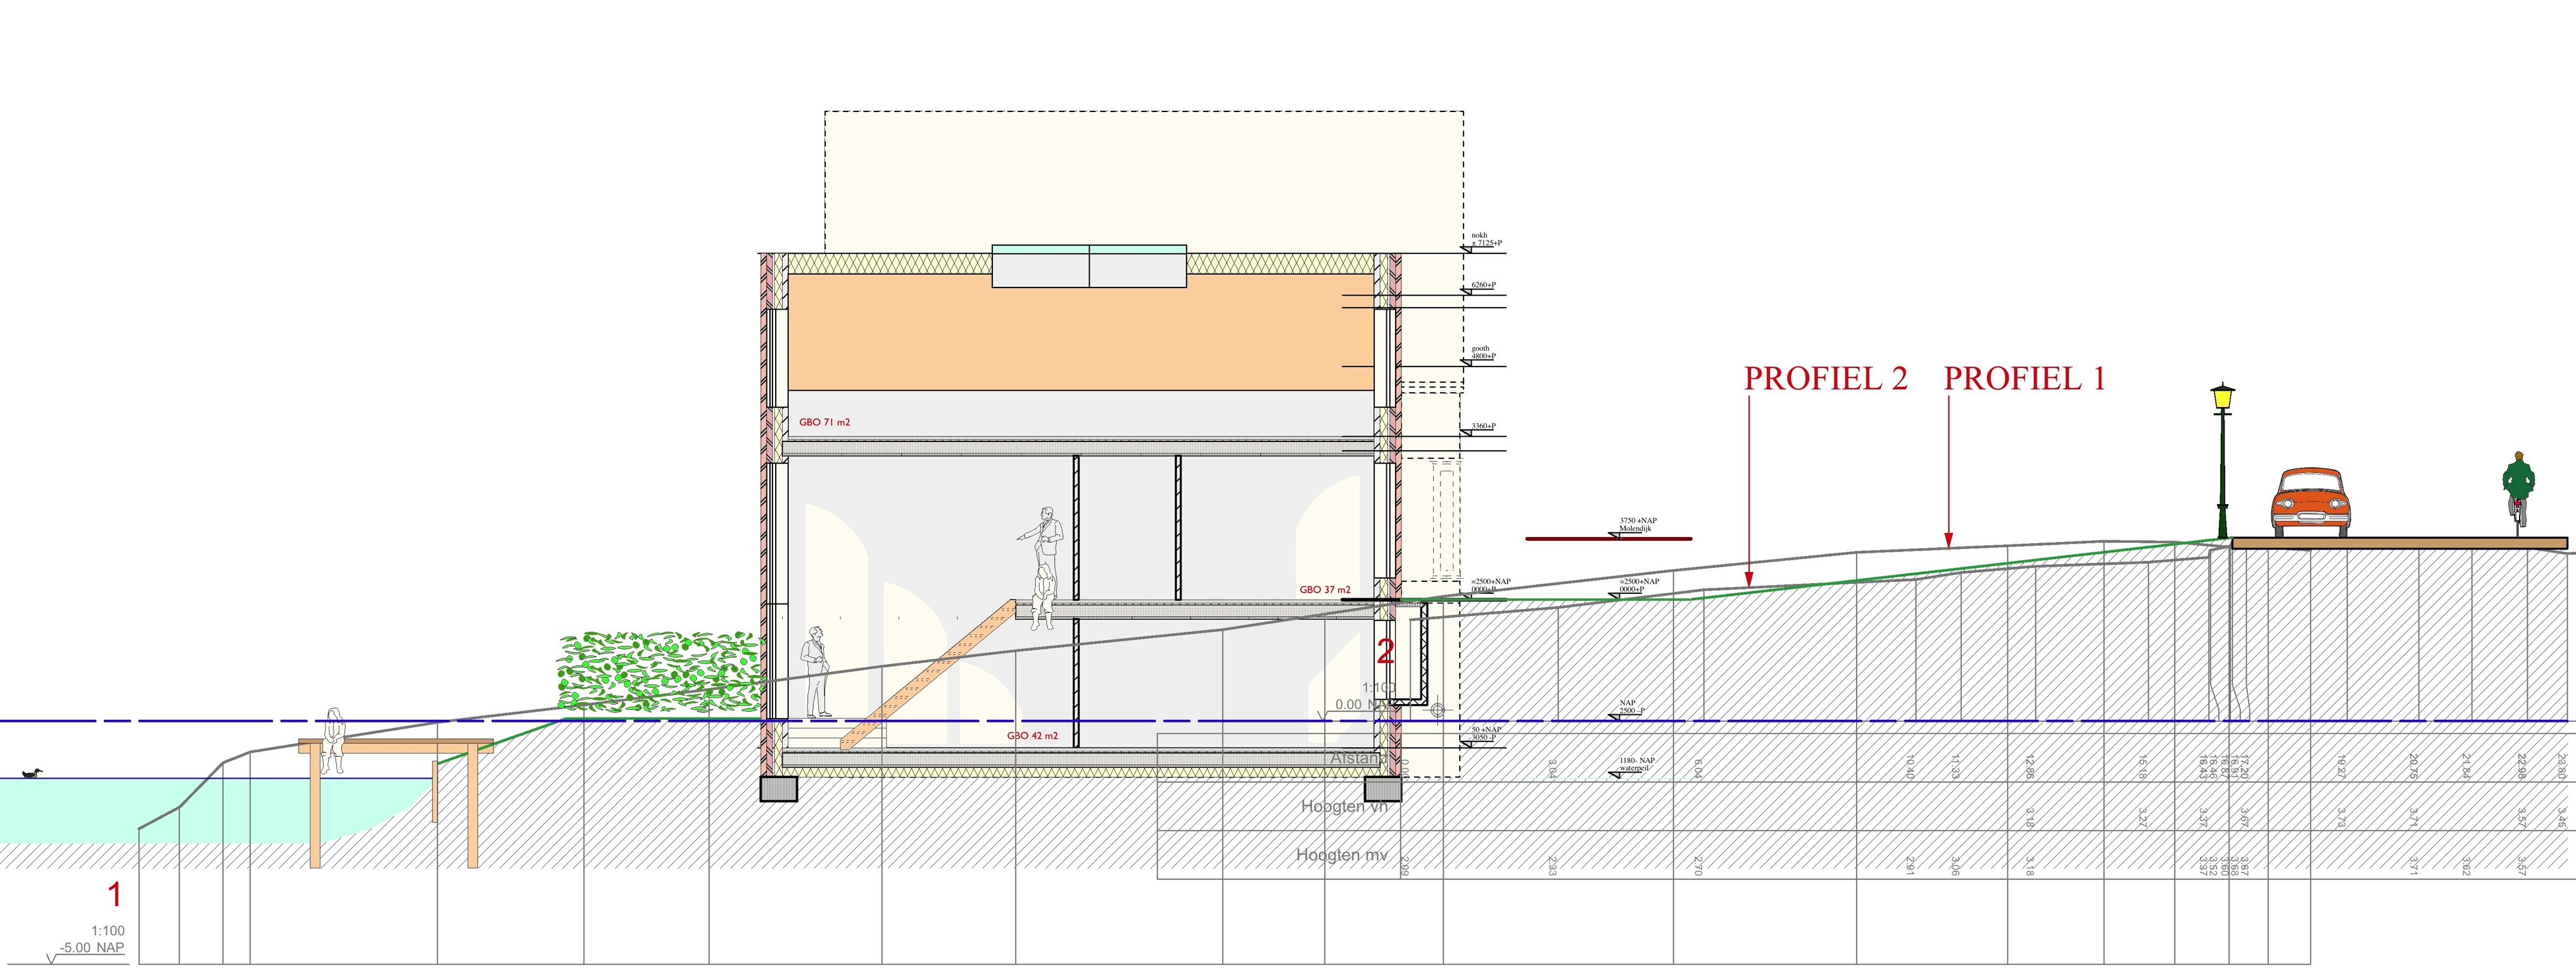Select the rooftop skylight window

[x=1089, y=266]
